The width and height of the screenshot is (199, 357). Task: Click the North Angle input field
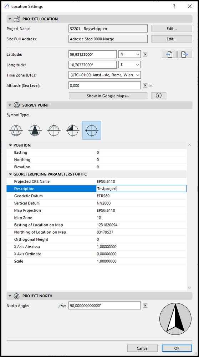tap(104, 306)
